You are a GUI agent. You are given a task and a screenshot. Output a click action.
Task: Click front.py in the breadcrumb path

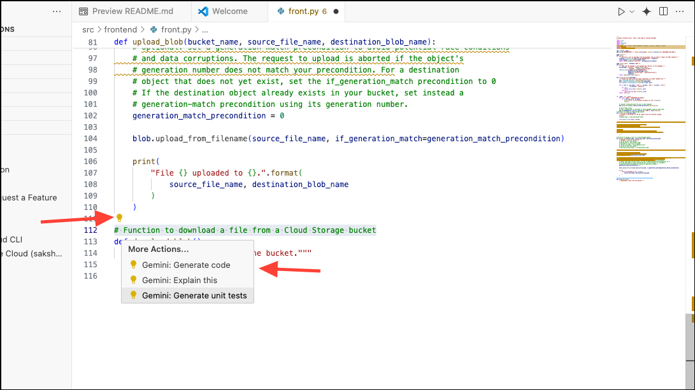(176, 30)
